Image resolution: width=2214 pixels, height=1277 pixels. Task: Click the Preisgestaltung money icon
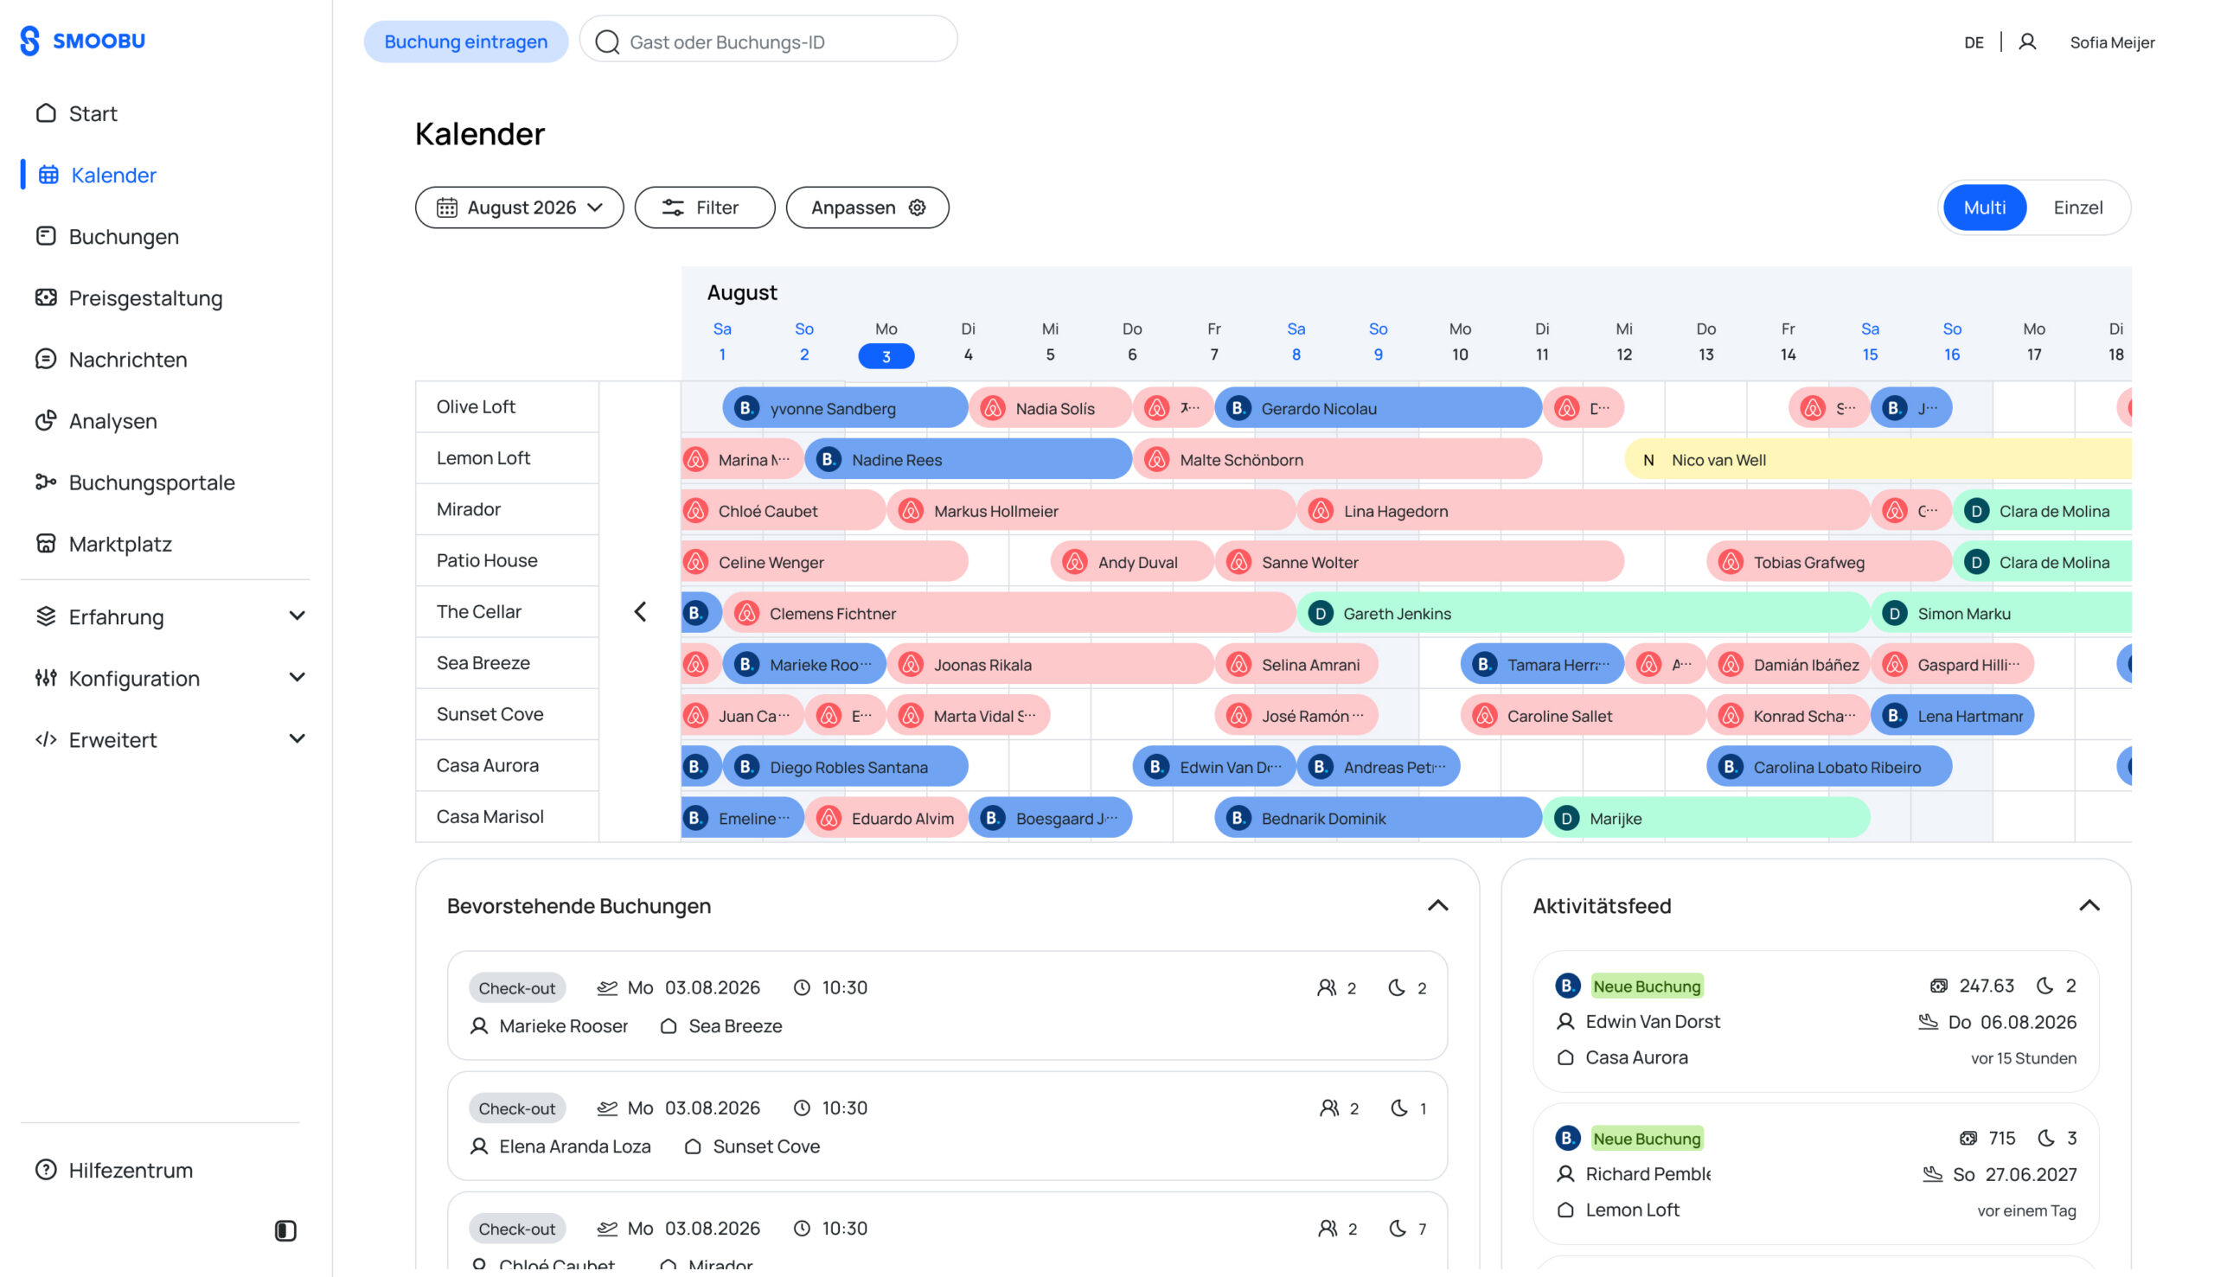pos(46,298)
